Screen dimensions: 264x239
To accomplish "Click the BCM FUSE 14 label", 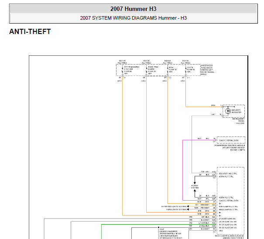I will click(x=172, y=69).
